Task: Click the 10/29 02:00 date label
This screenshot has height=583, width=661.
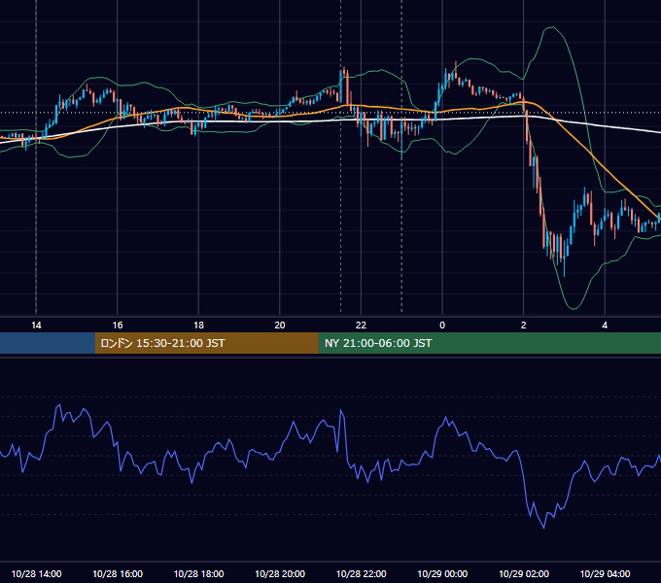Action: (x=524, y=573)
